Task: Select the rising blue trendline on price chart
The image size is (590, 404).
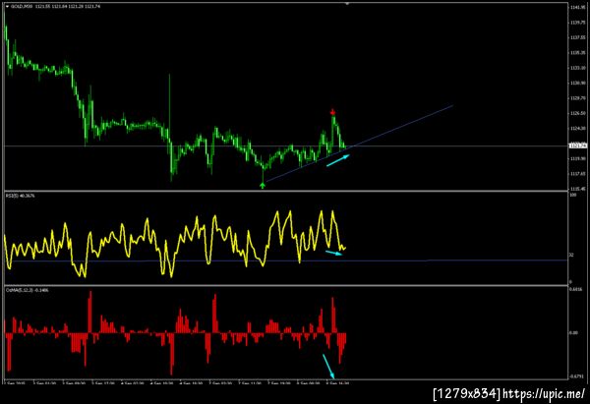Action: click(359, 144)
